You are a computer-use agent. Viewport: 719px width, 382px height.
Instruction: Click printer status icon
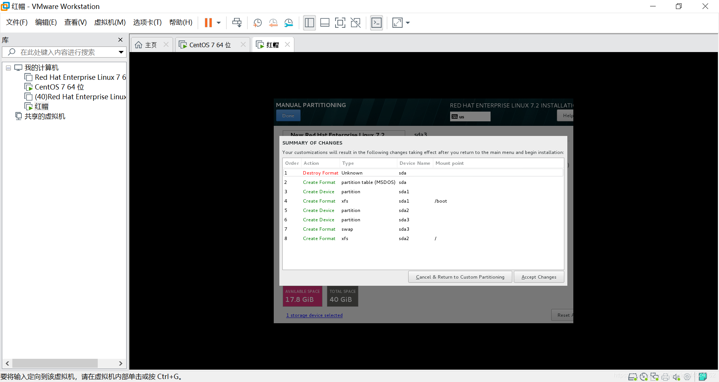[x=665, y=377]
